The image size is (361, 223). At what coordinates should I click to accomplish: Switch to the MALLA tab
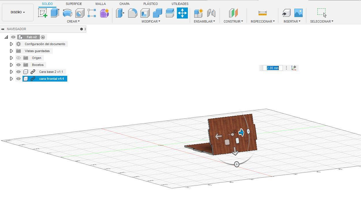101,4
